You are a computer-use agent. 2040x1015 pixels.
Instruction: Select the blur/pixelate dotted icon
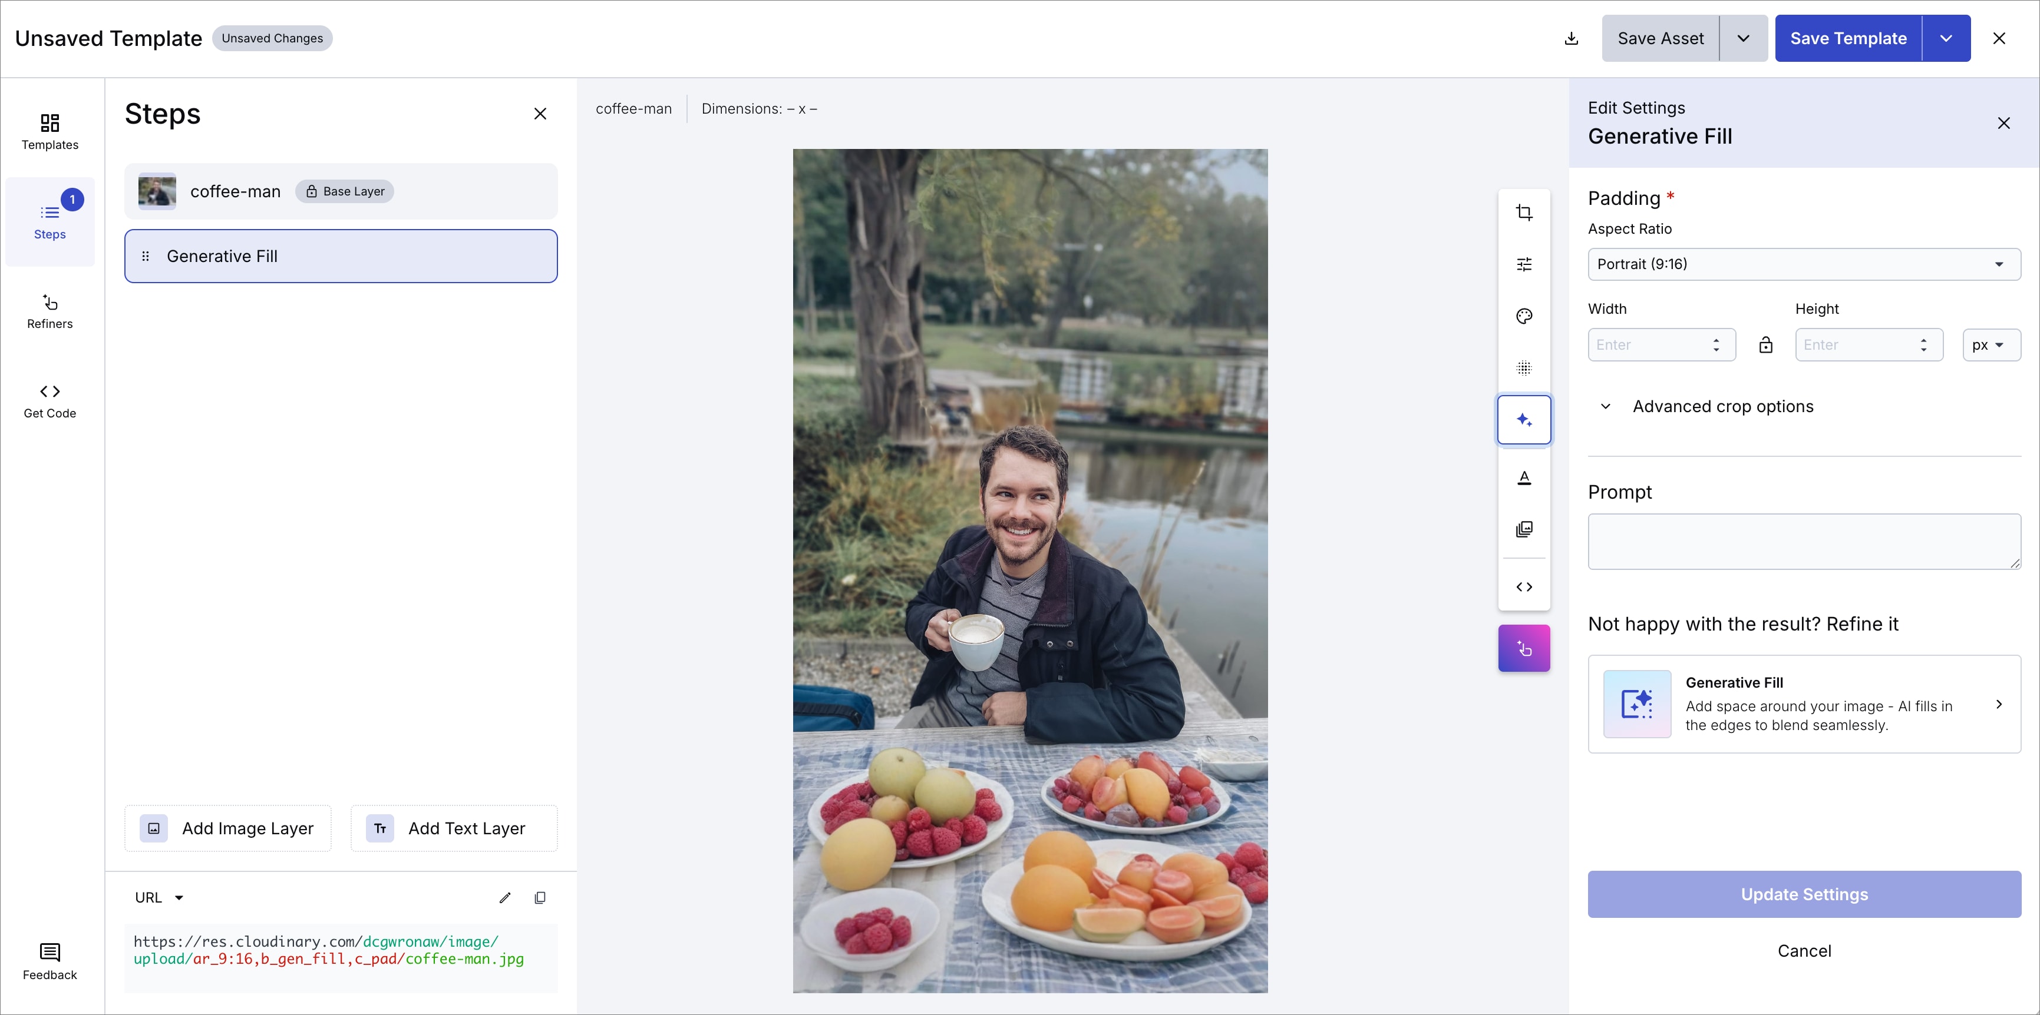[1524, 368]
